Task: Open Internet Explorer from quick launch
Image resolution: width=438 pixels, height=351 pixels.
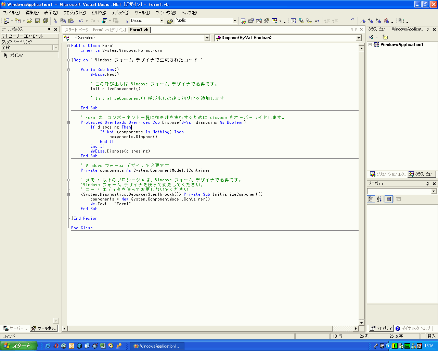Action: pos(48,346)
